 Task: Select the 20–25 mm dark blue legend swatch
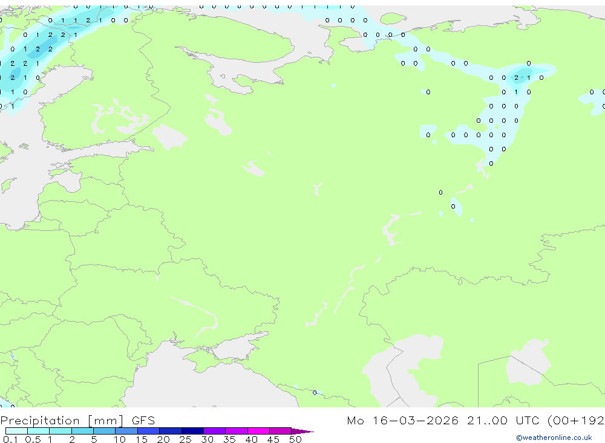tap(171, 431)
